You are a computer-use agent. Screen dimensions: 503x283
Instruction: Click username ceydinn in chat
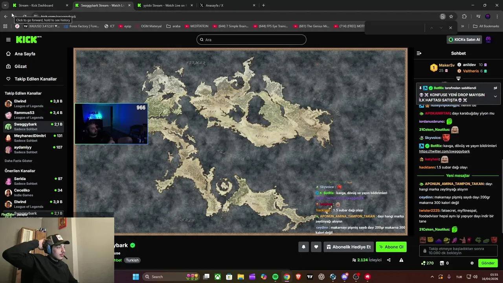426,197
